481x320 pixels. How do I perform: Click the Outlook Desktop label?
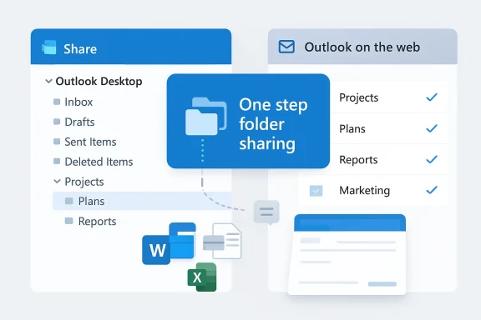point(99,81)
